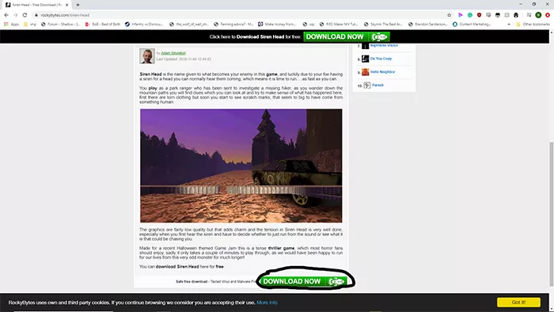The width and height of the screenshot is (554, 312).
Task: Open the red shield extension icon
Action: [479, 15]
